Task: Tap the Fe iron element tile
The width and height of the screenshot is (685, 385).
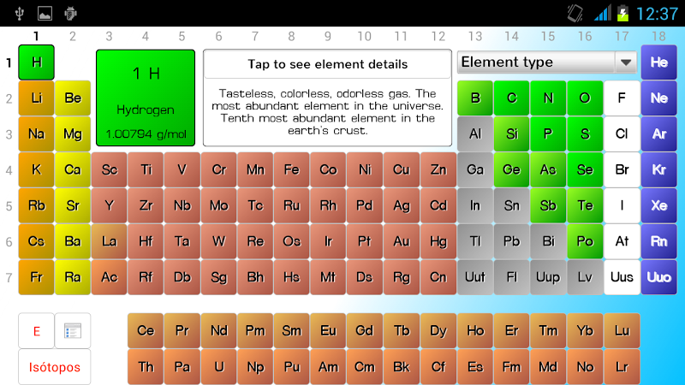Action: [291, 170]
